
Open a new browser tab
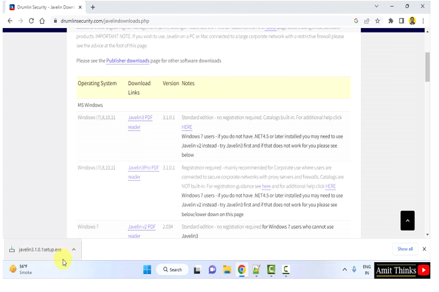[93, 7]
